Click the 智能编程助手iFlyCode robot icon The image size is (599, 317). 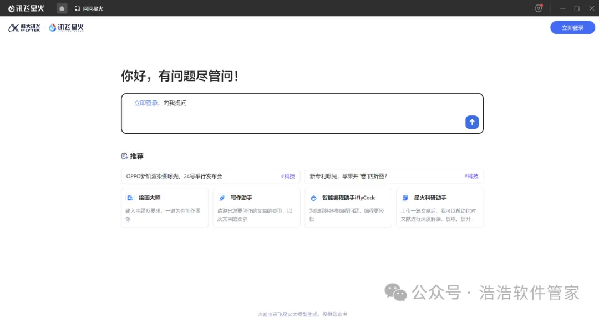click(313, 198)
